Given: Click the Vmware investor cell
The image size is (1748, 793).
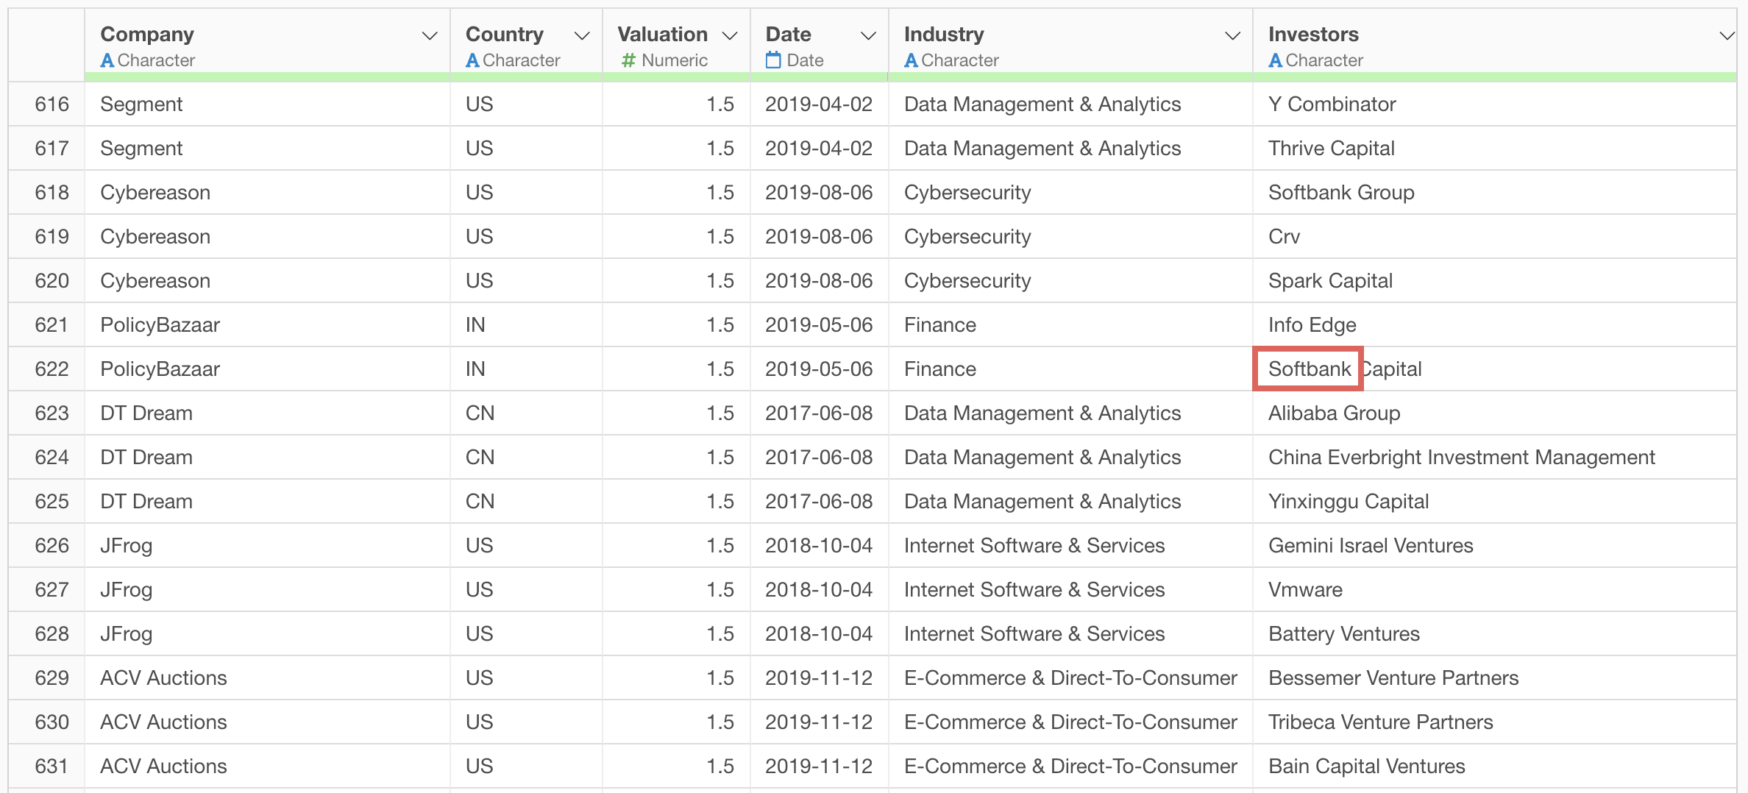Looking at the screenshot, I should 1495,589.
